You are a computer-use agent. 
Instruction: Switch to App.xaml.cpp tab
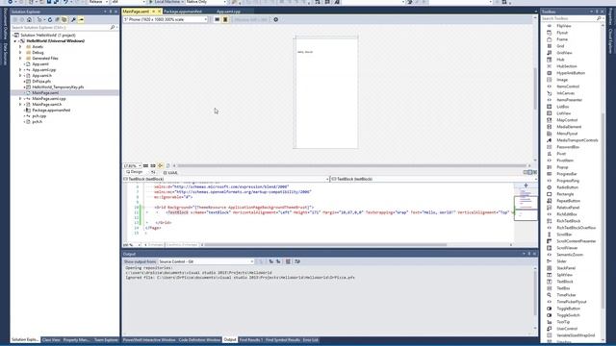tap(228, 12)
